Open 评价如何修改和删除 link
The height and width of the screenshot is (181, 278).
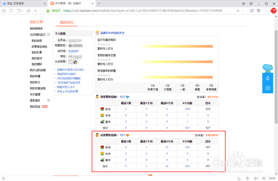69,78
